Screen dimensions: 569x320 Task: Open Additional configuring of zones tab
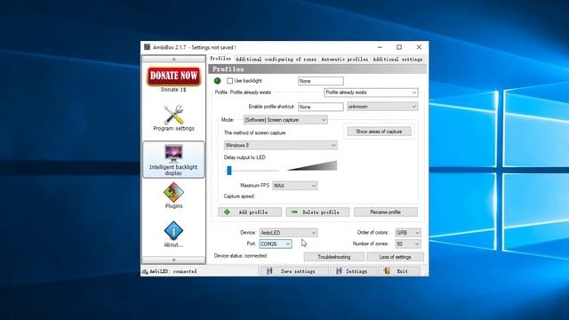(x=276, y=60)
